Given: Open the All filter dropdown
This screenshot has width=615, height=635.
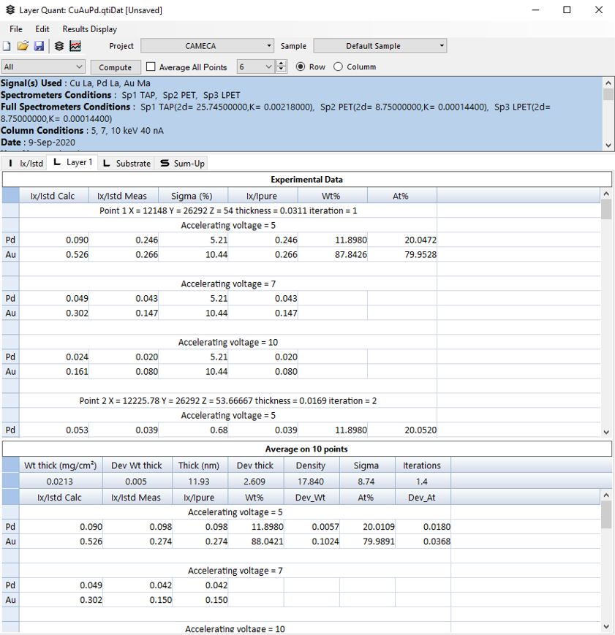Looking at the screenshot, I should 44,67.
